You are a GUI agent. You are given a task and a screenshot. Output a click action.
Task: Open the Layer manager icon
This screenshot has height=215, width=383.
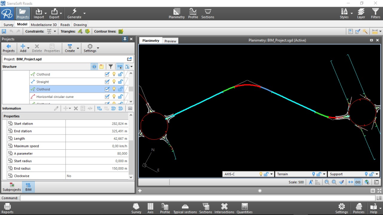click(x=361, y=12)
